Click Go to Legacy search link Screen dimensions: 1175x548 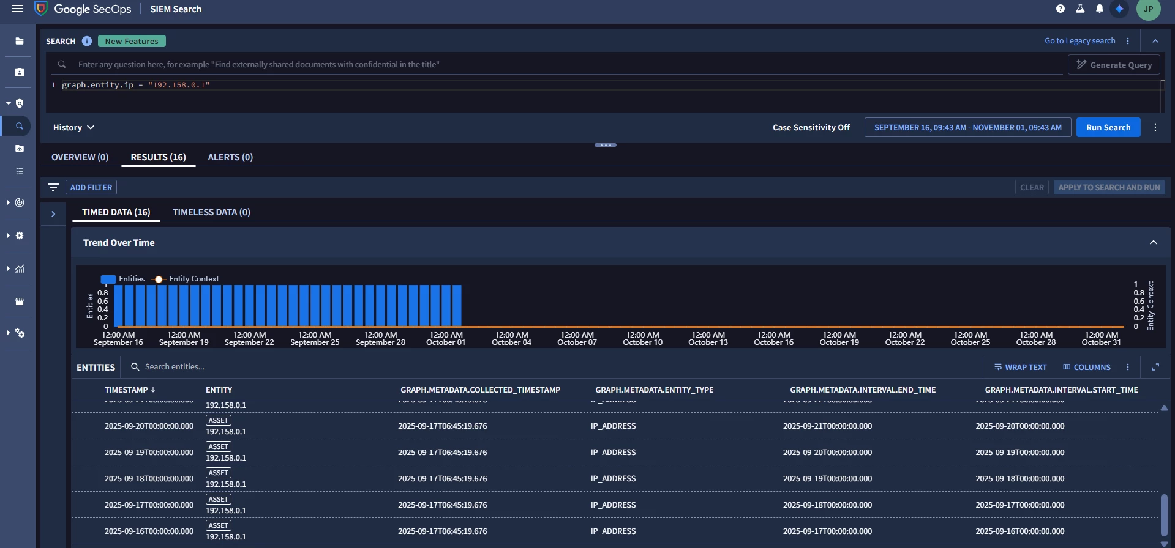[1079, 41]
